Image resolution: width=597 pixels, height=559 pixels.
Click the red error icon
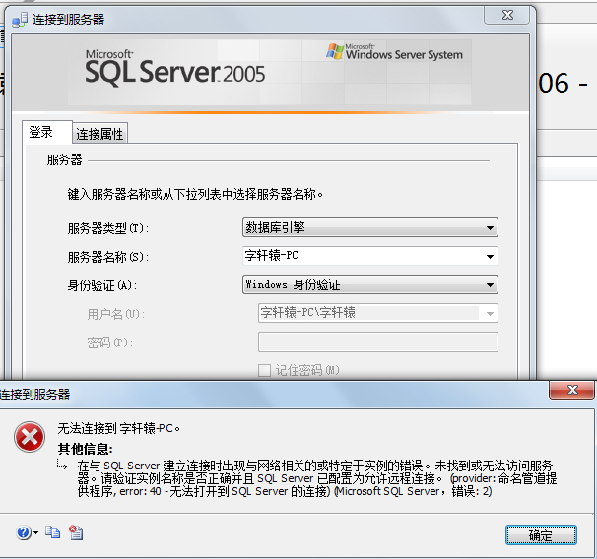tap(30, 437)
